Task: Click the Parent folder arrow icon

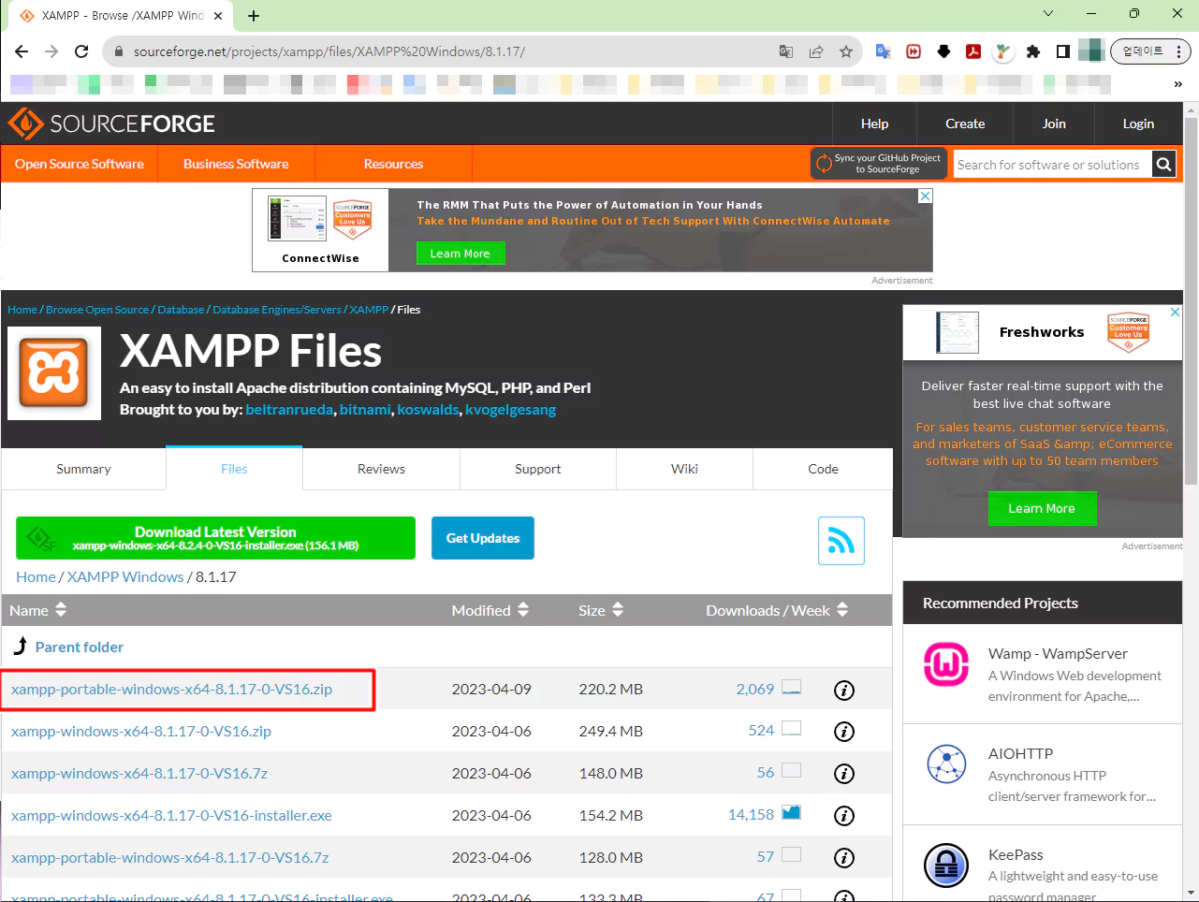Action: (x=20, y=646)
